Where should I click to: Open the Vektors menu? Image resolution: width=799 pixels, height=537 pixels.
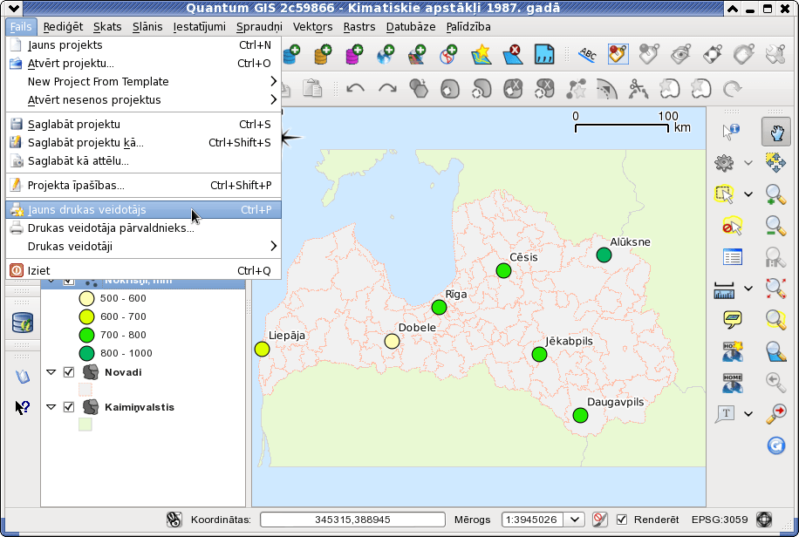click(312, 26)
